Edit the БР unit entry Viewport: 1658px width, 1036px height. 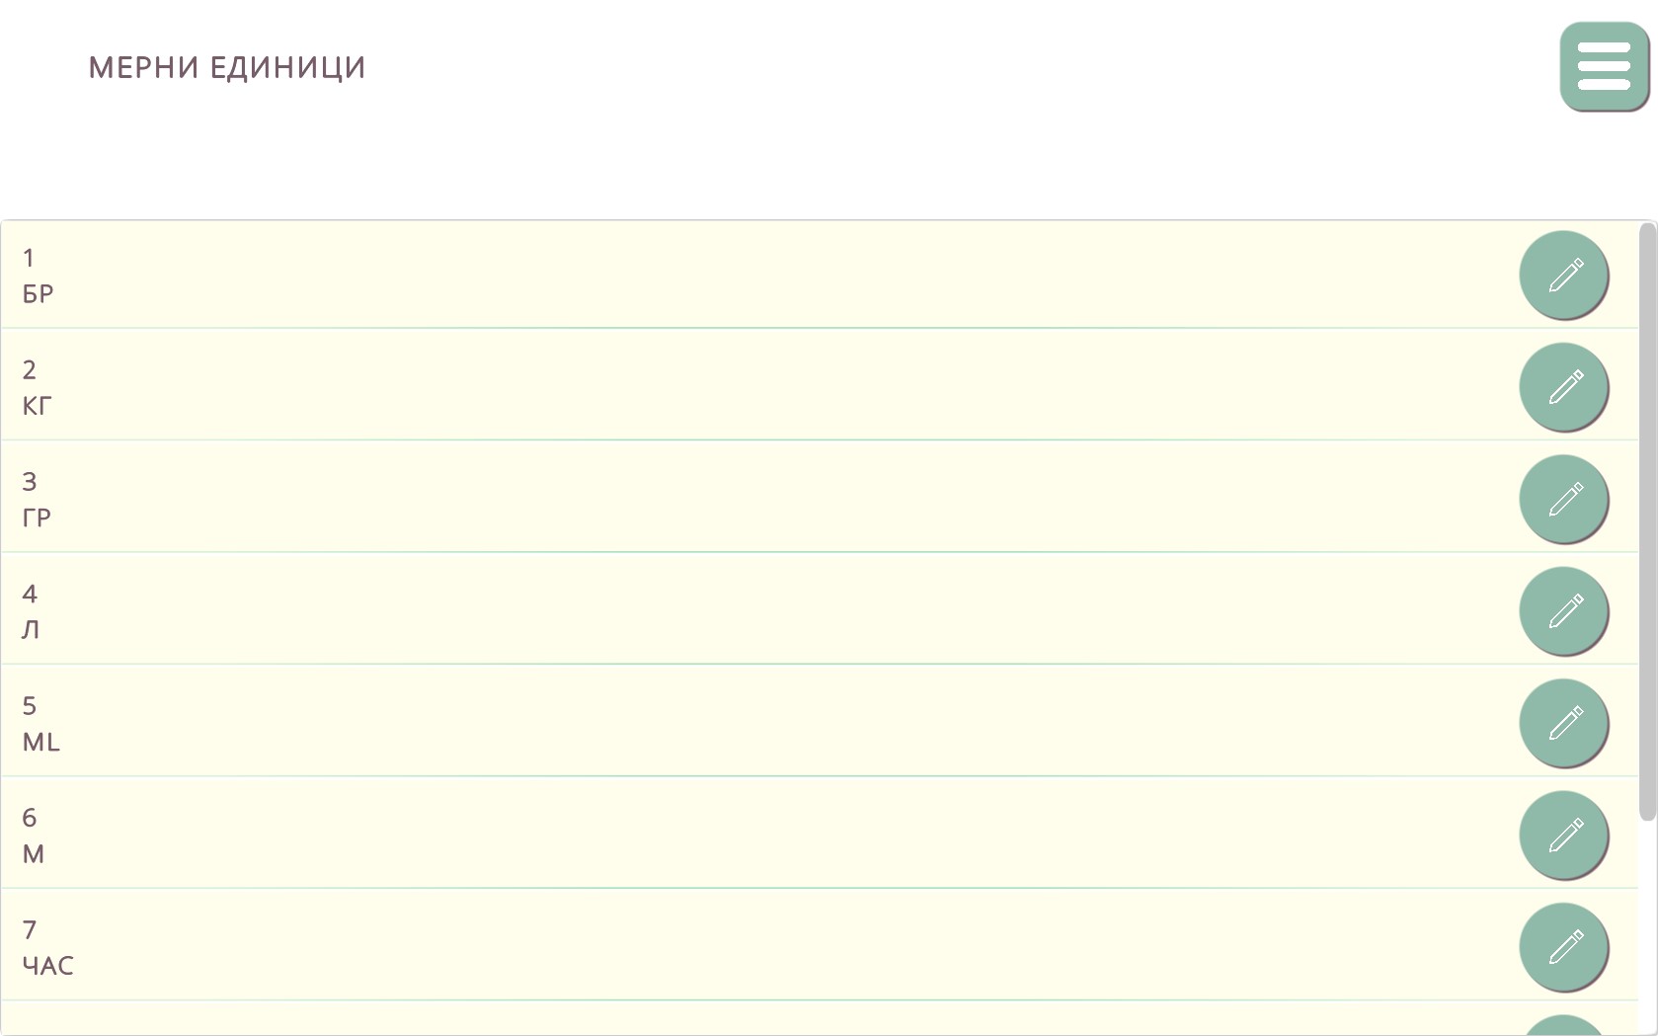coord(1563,275)
